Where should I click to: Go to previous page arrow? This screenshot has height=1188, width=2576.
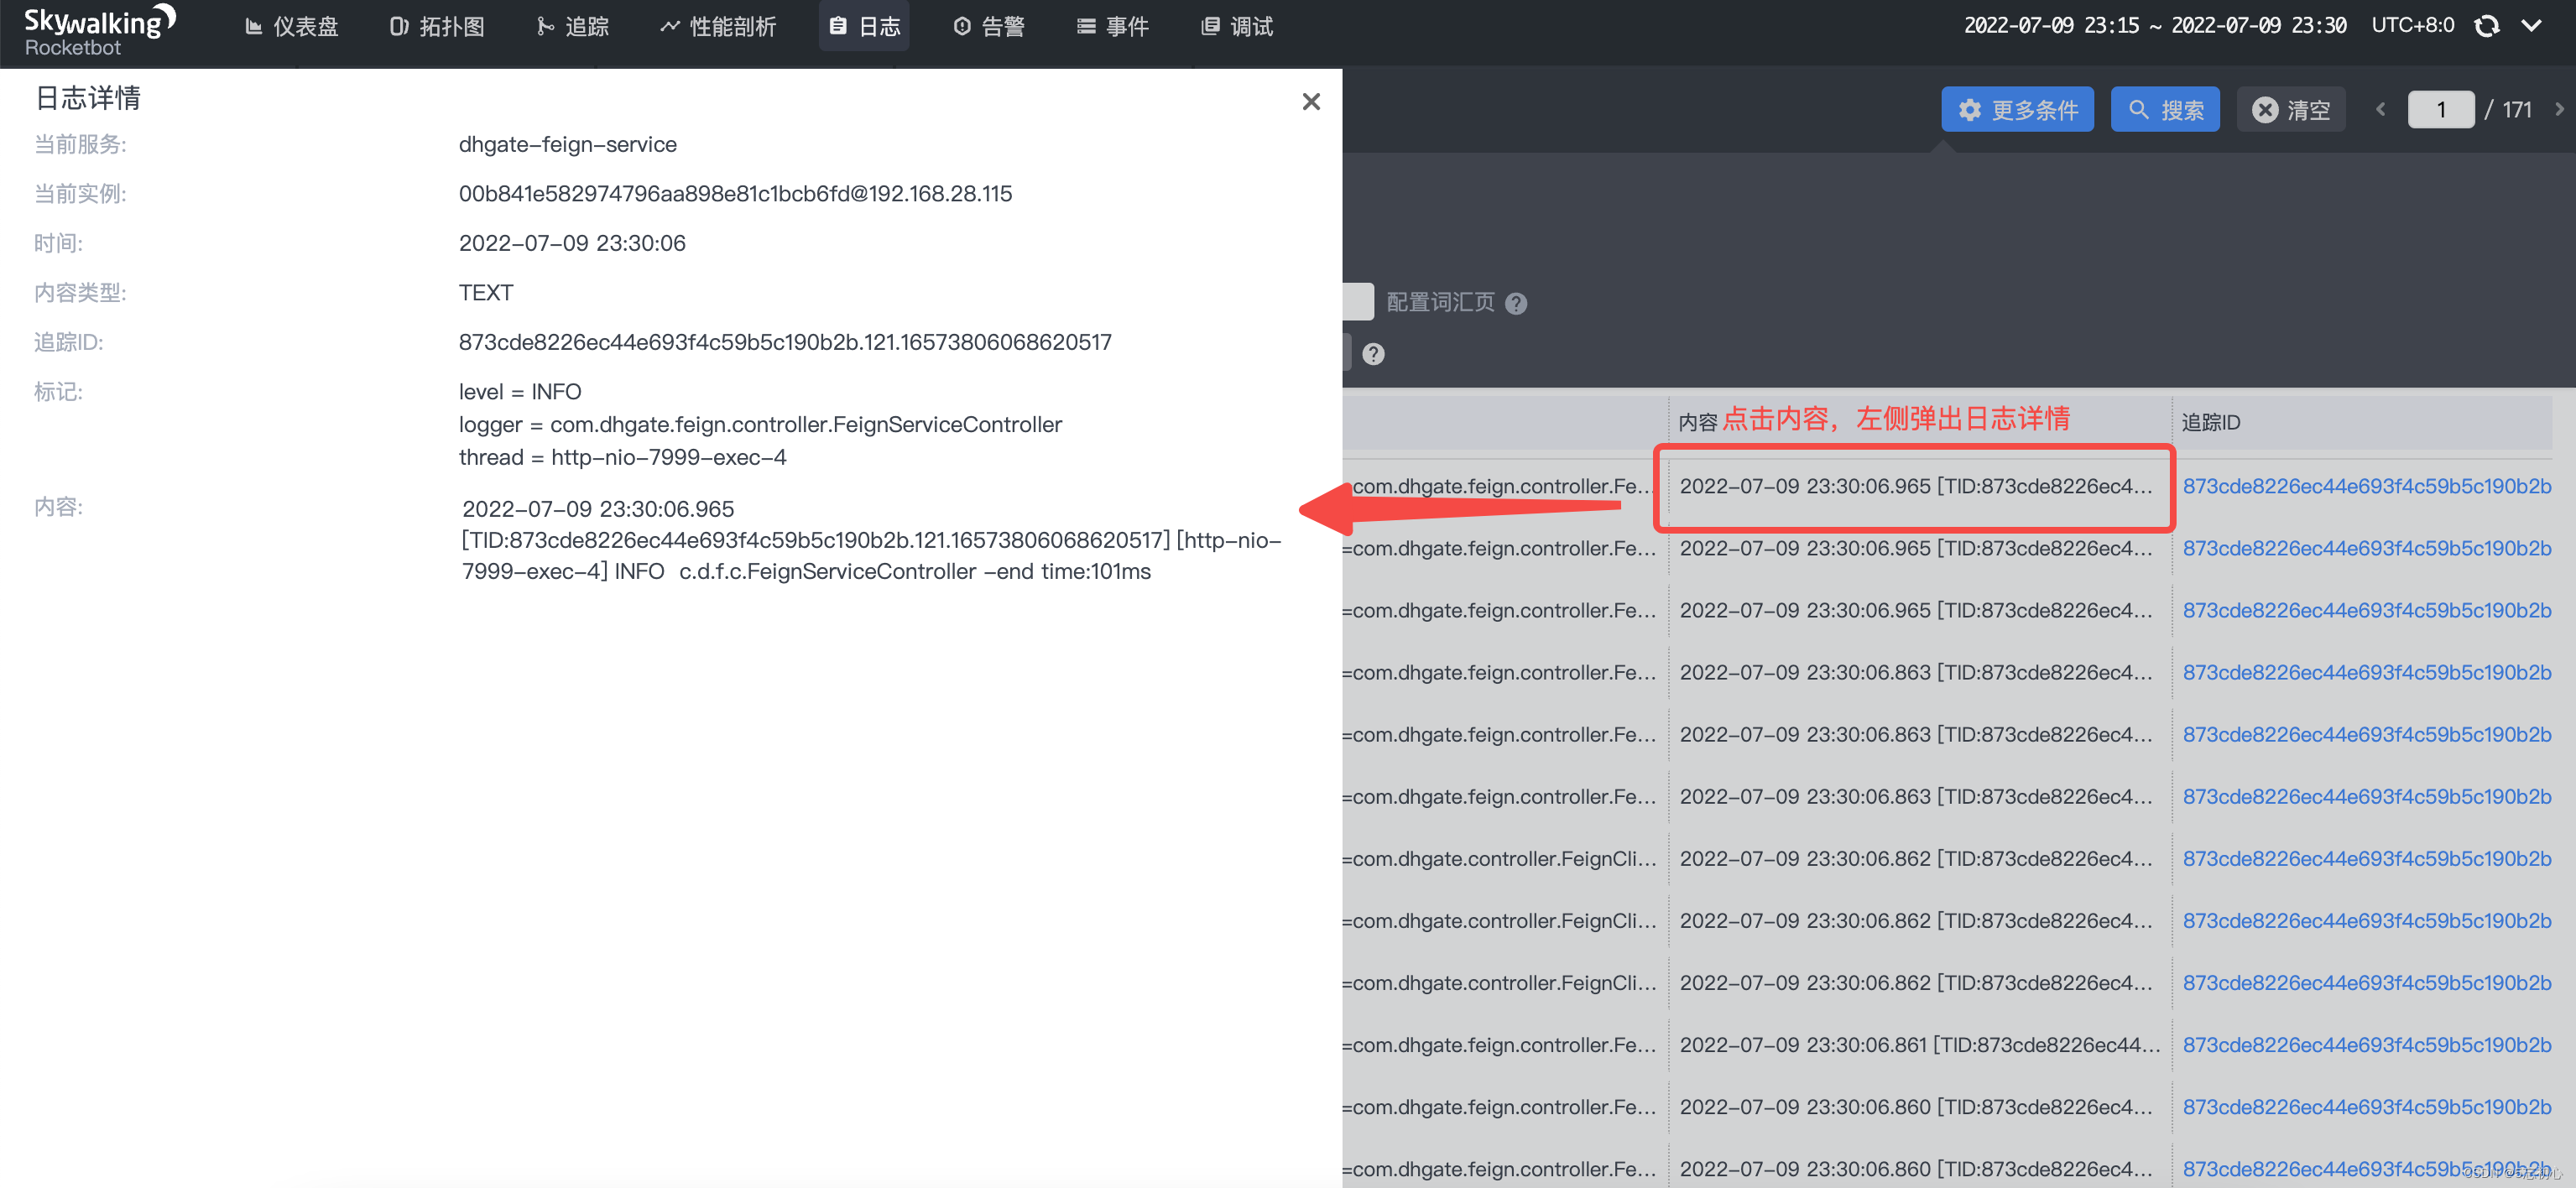(x=2381, y=109)
